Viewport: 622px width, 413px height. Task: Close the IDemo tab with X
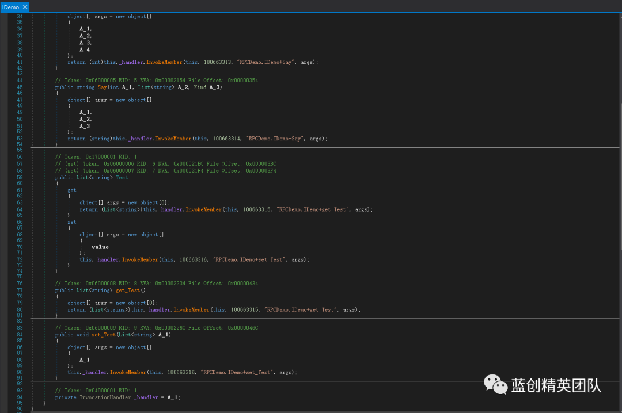click(25, 7)
